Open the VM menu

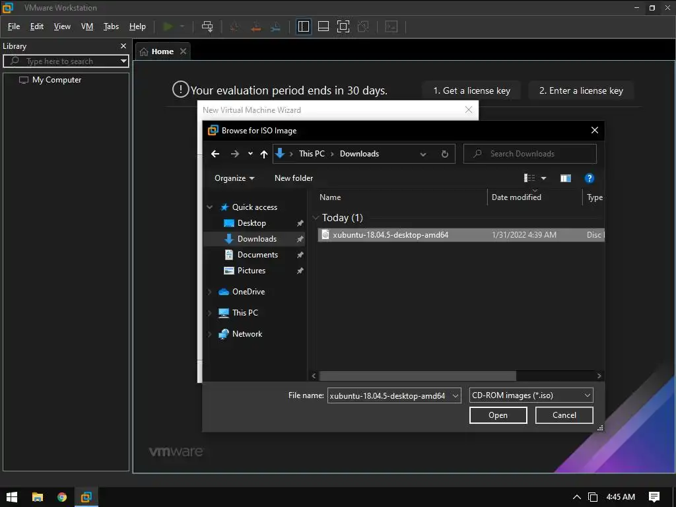pyautogui.click(x=87, y=26)
